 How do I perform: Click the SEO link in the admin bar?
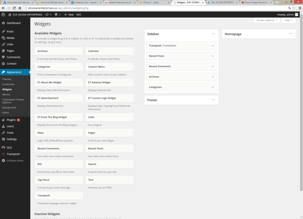click(79, 15)
